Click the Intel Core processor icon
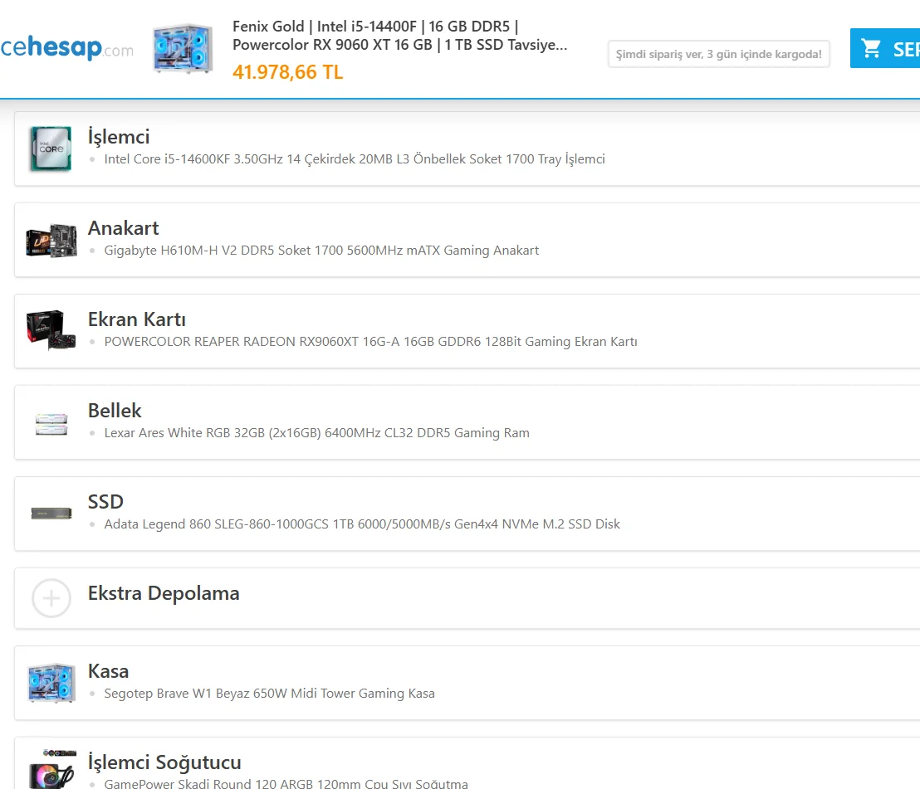920x789 pixels. (51, 149)
